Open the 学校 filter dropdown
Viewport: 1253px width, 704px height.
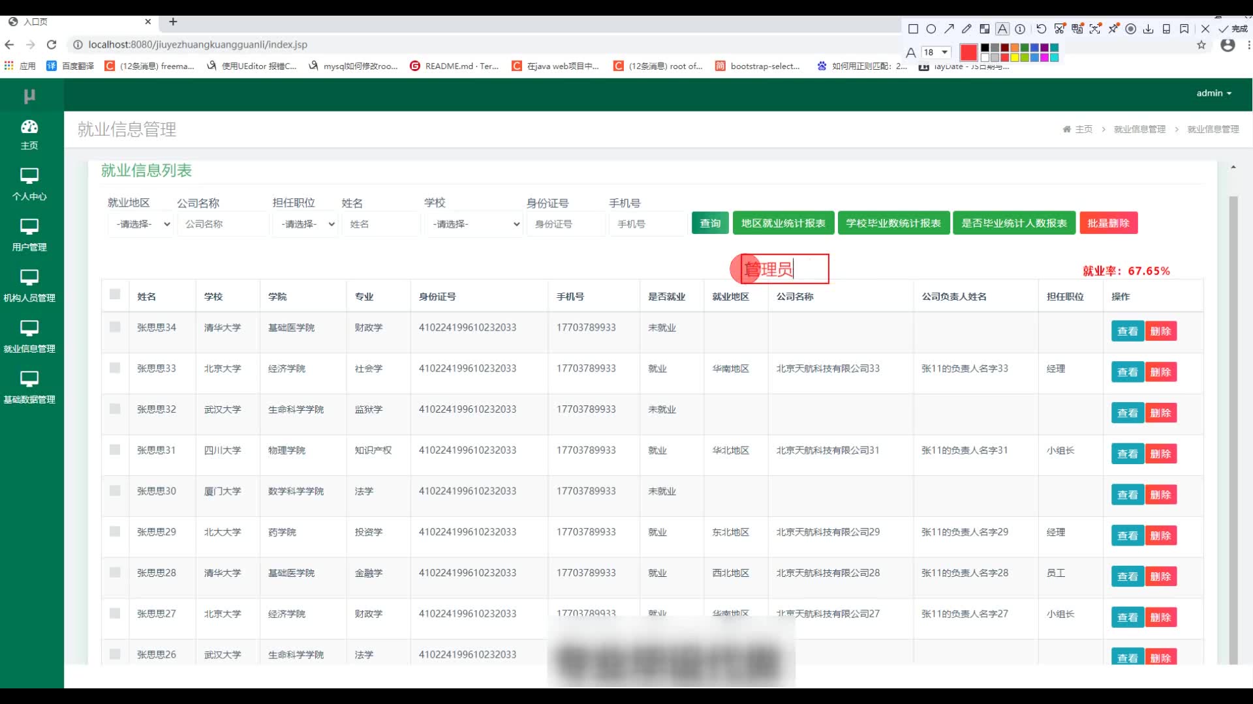click(473, 224)
